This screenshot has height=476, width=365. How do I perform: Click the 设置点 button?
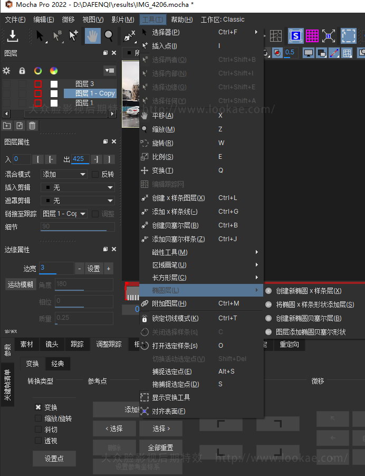pyautogui.click(x=54, y=459)
